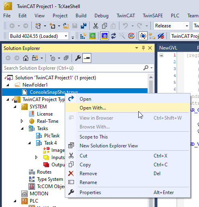This screenshot has width=199, height=207.
Task: Switch to the NewGVL editor tab
Action: click(168, 48)
